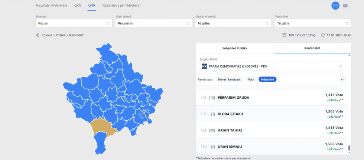Expand the Vendvotimi dropdown

click(312, 23)
